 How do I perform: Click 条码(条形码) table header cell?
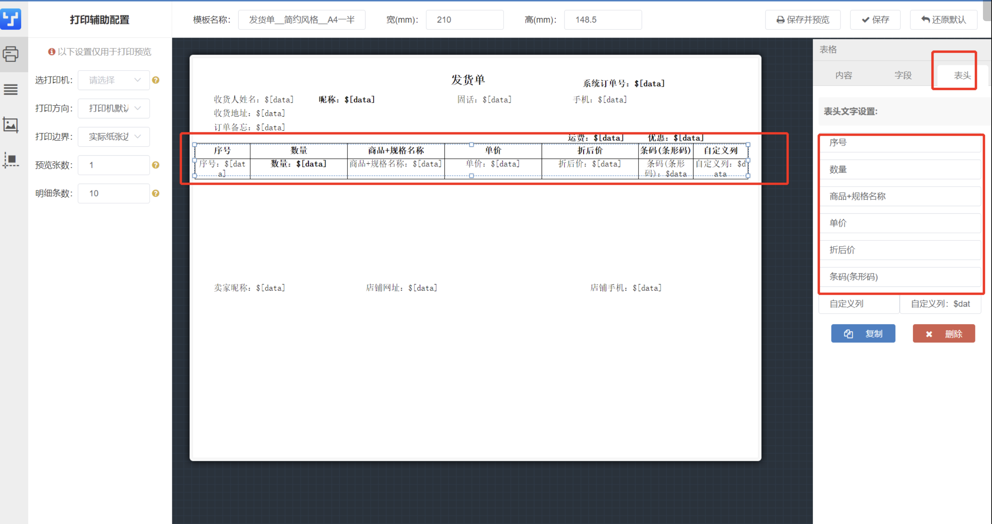666,151
